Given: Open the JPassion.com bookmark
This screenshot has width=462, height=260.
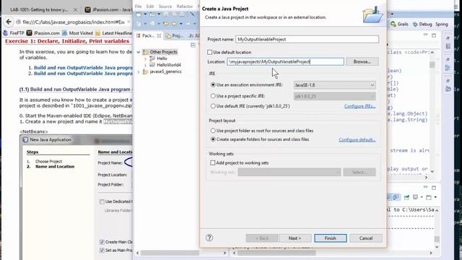Looking at the screenshot, I should pyautogui.click(x=43, y=32).
